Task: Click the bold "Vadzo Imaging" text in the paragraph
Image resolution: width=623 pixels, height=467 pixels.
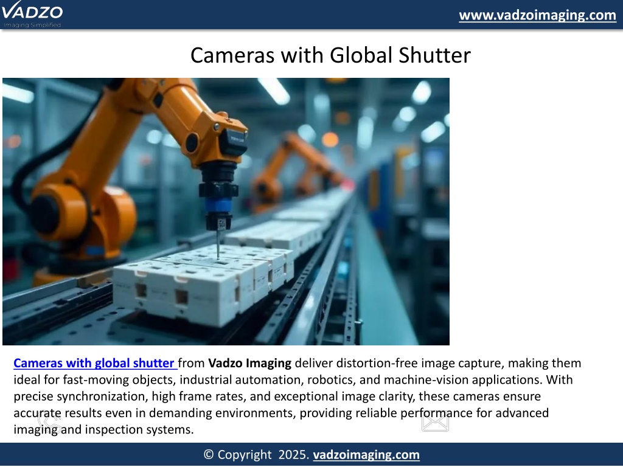Action: click(x=249, y=364)
